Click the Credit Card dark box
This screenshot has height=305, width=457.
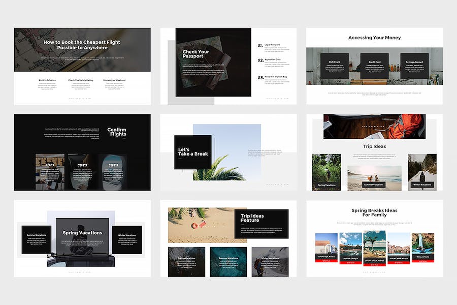[374, 66]
